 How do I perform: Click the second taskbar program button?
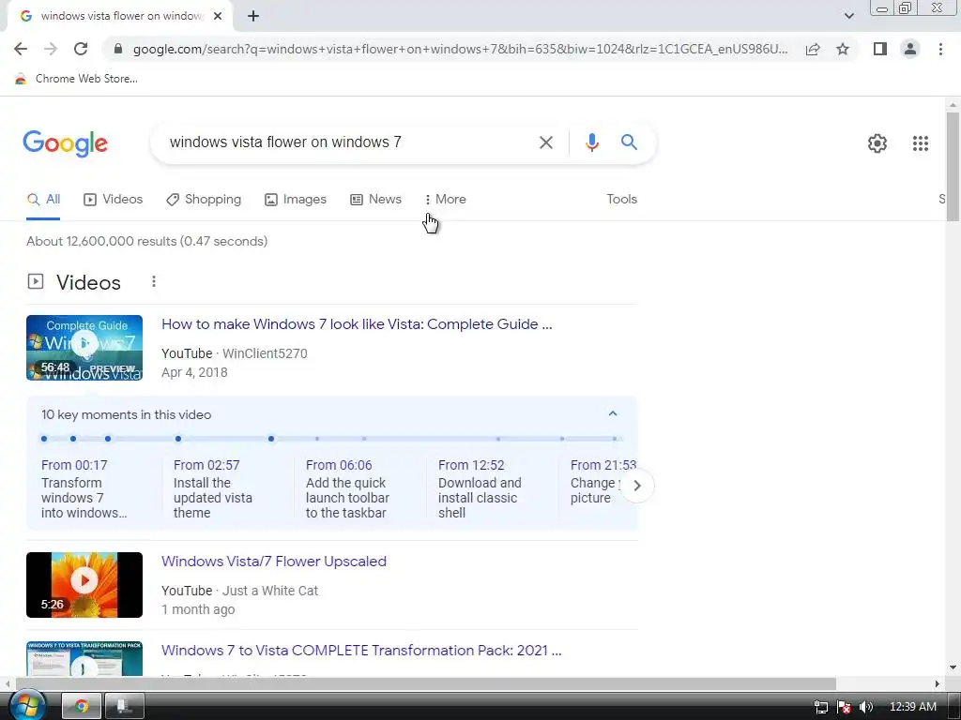click(125, 706)
